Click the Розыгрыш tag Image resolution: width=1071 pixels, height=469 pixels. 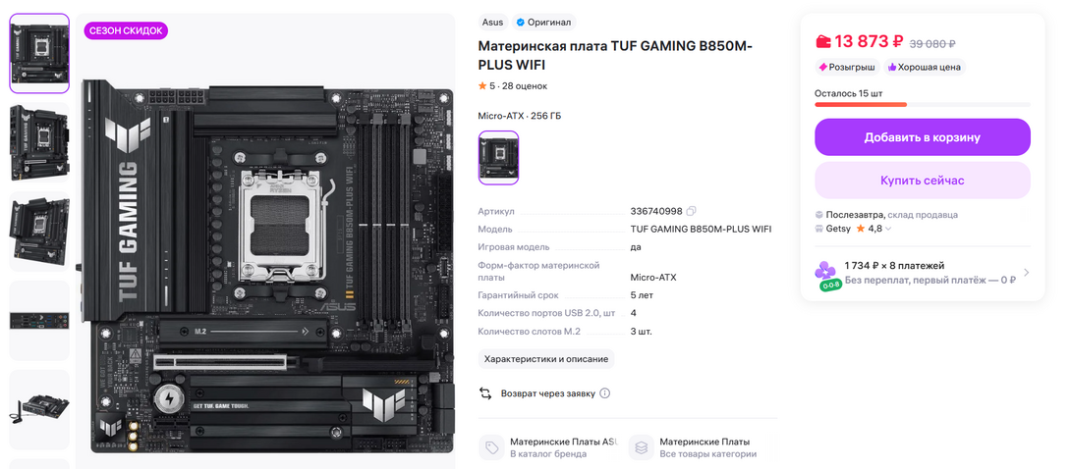tap(847, 68)
